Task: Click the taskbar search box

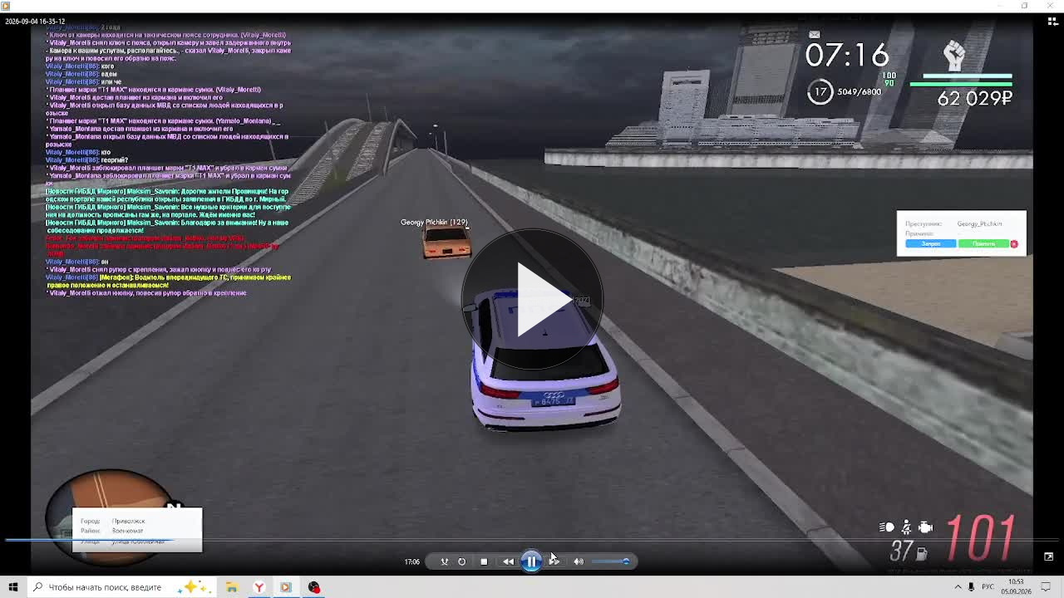Action: 121,587
